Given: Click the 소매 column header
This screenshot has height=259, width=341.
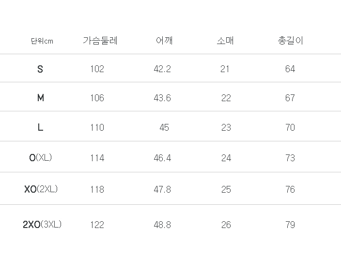Looking at the screenshot, I should [225, 41].
